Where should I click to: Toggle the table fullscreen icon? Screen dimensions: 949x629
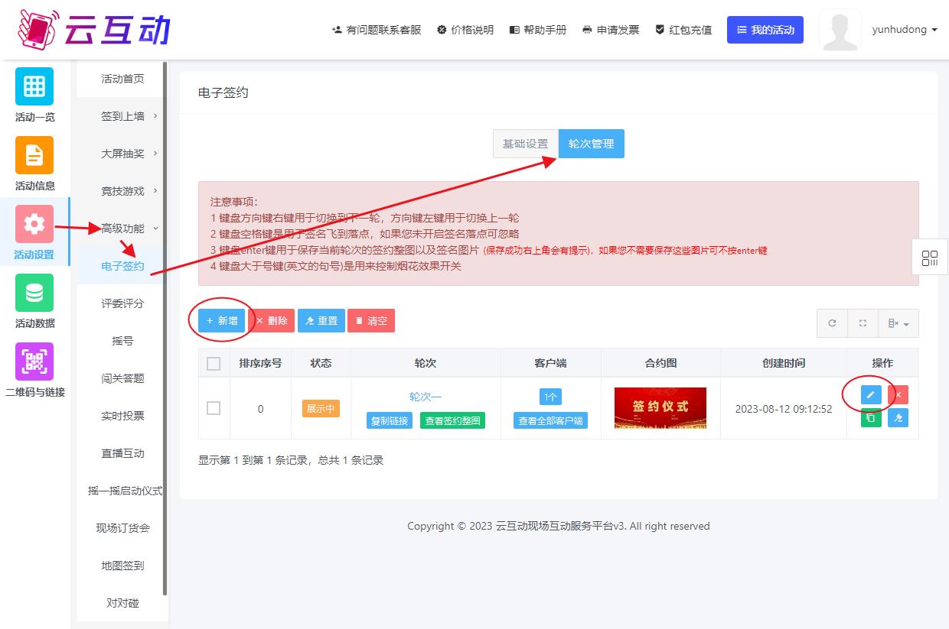click(863, 323)
